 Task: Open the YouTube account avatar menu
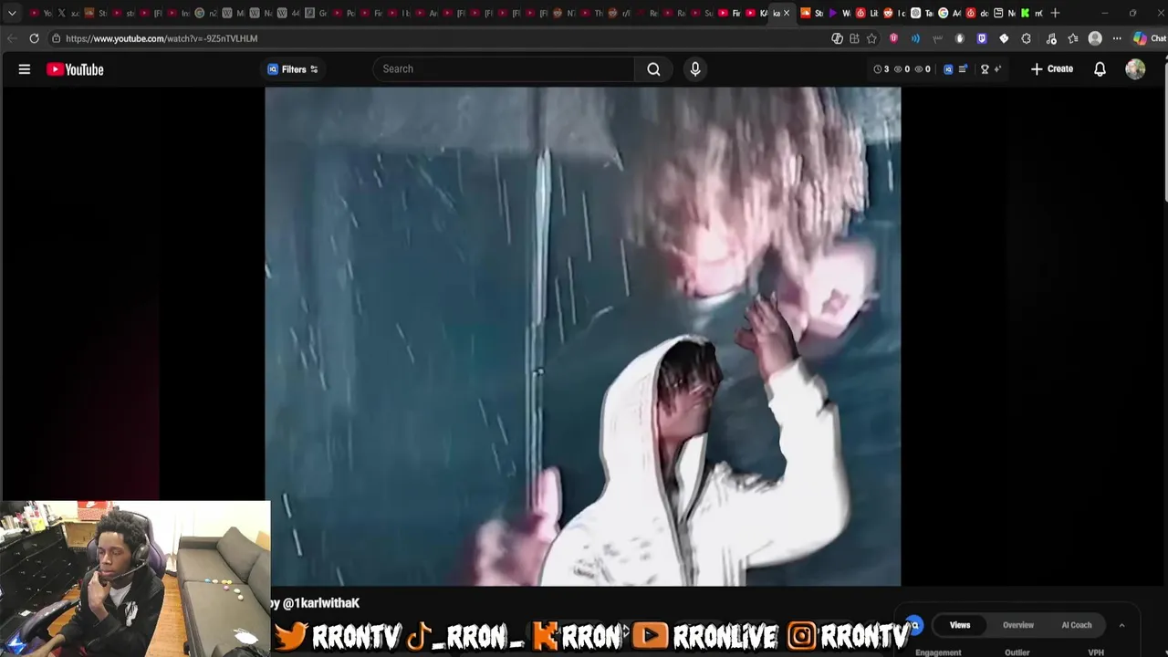[1135, 69]
